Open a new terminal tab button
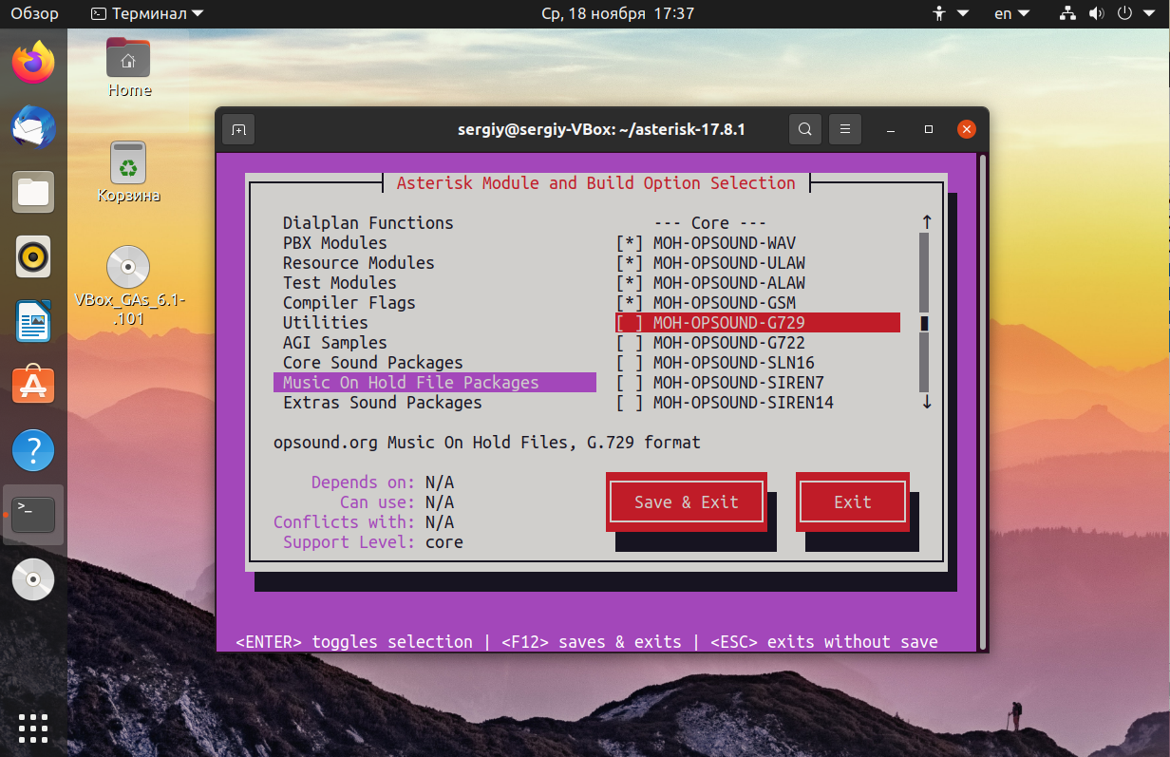The image size is (1170, 757). point(238,129)
